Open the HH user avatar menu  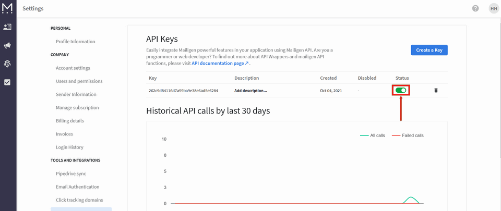tap(493, 8)
